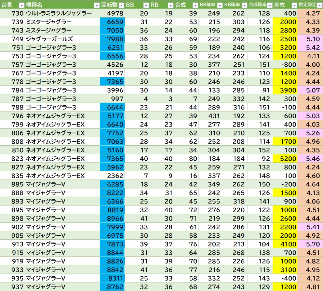The height and width of the screenshot is (291, 323).
Task: Expand the 回転数 filter arrow
Action: click(x=121, y=5)
